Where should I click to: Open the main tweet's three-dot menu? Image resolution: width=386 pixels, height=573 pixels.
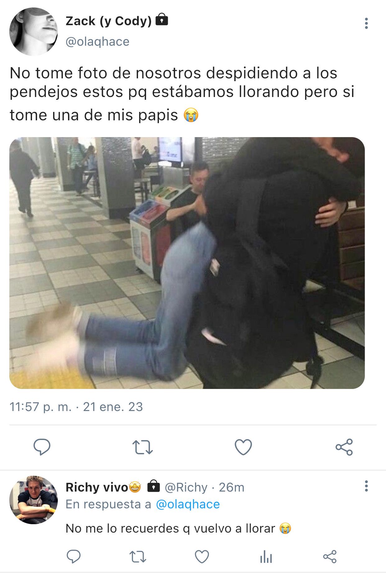coord(366,23)
